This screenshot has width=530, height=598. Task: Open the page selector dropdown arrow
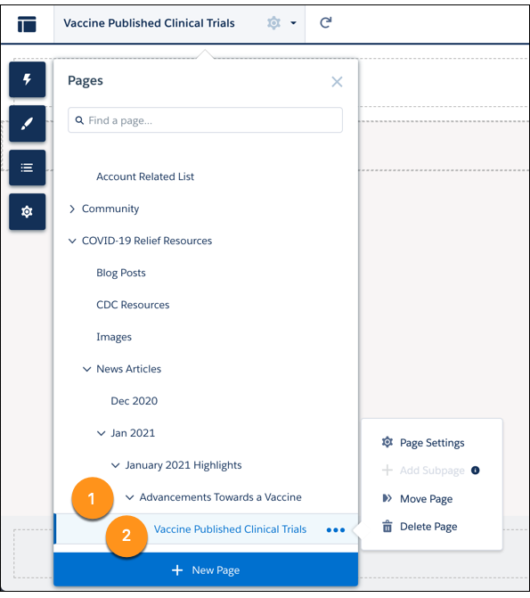(x=293, y=23)
